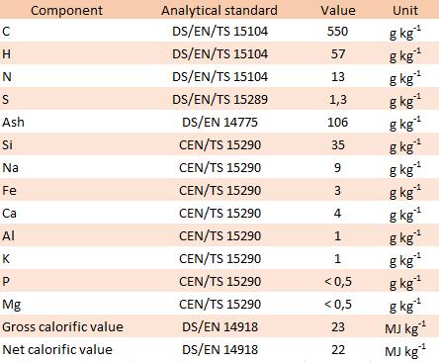Select the Analytical standard column header

(219, 10)
